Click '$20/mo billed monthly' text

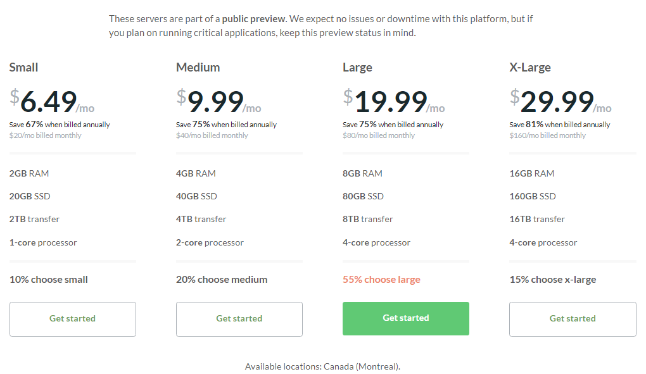click(x=46, y=135)
